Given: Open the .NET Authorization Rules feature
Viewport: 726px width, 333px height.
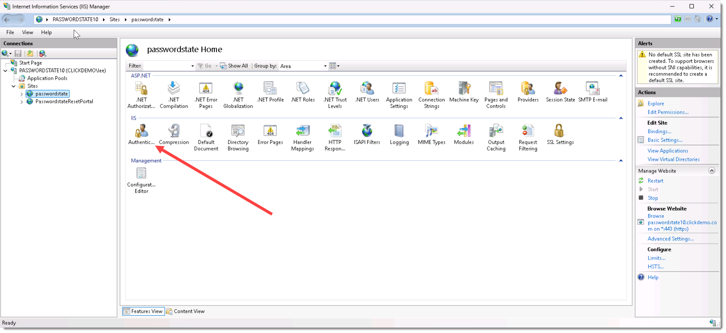Looking at the screenshot, I should [x=141, y=95].
